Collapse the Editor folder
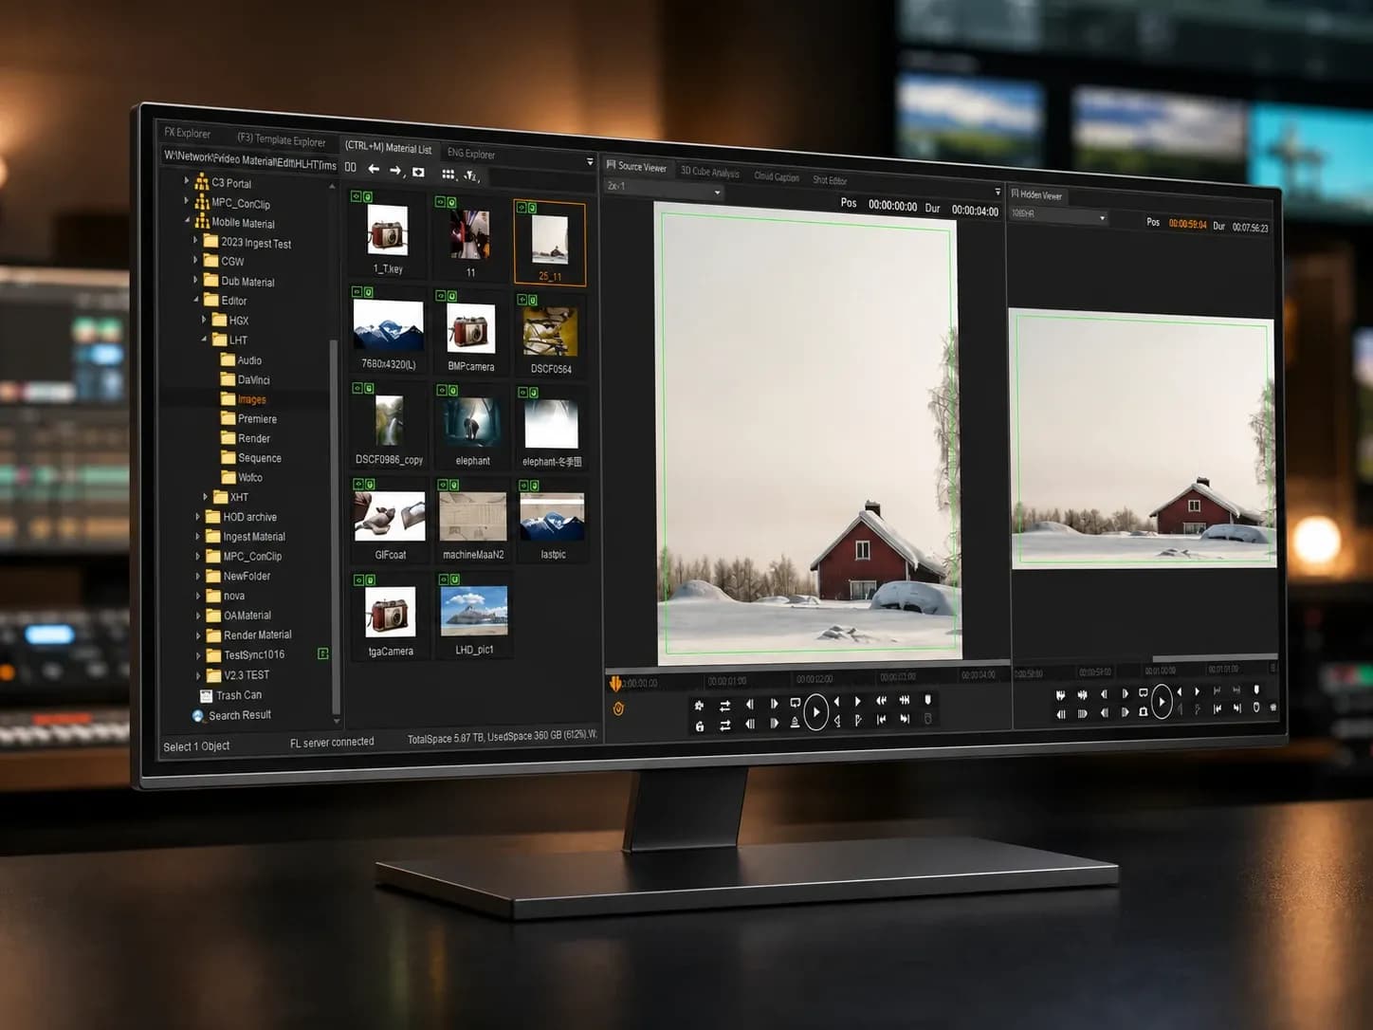 coord(197,300)
